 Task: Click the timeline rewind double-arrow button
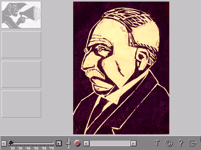(x=4, y=144)
